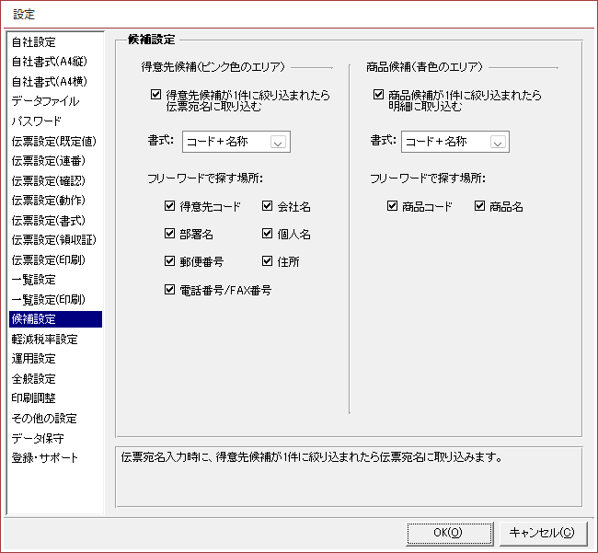598x553 pixels.
Task: Toggle the 商品名 checkbox
Action: (480, 206)
